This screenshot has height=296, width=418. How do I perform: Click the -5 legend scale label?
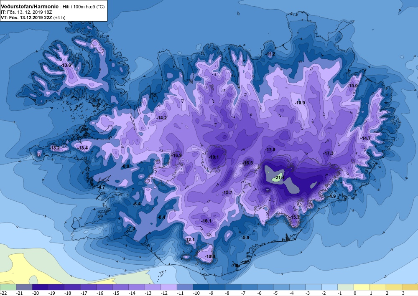pyautogui.click(x=275, y=293)
